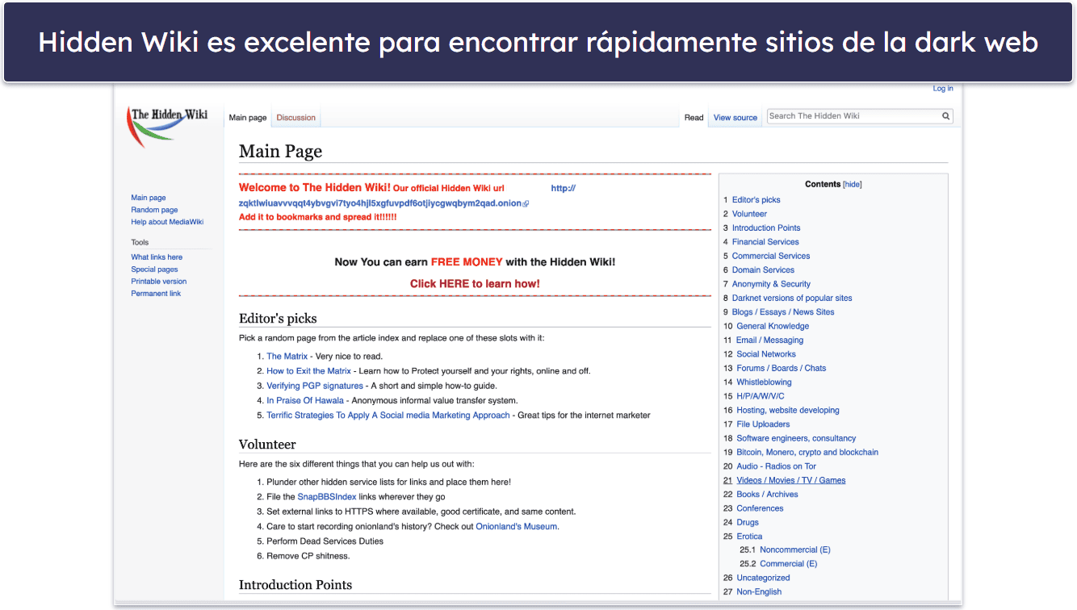The image size is (1077, 610).
Task: Open the SnapBBSIndex link
Action: pos(327,497)
